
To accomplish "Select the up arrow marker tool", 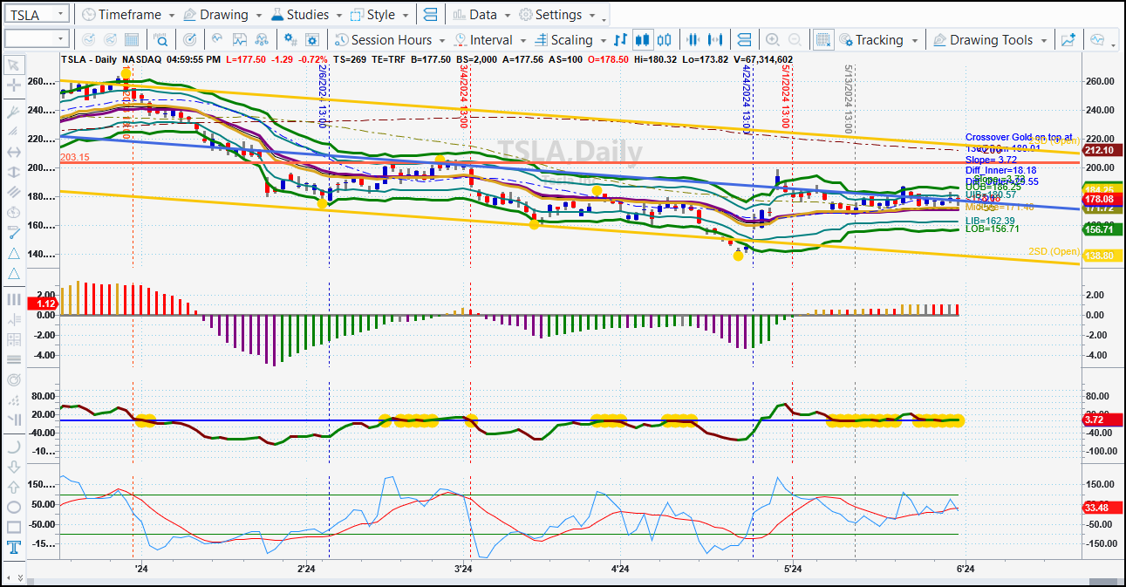I will coord(13,487).
